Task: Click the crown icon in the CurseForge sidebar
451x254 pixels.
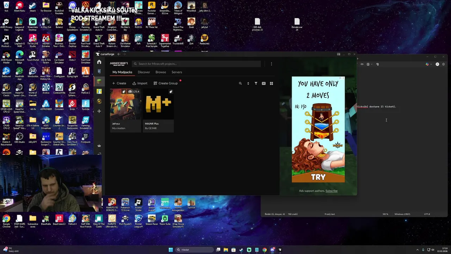Action: coord(99,145)
